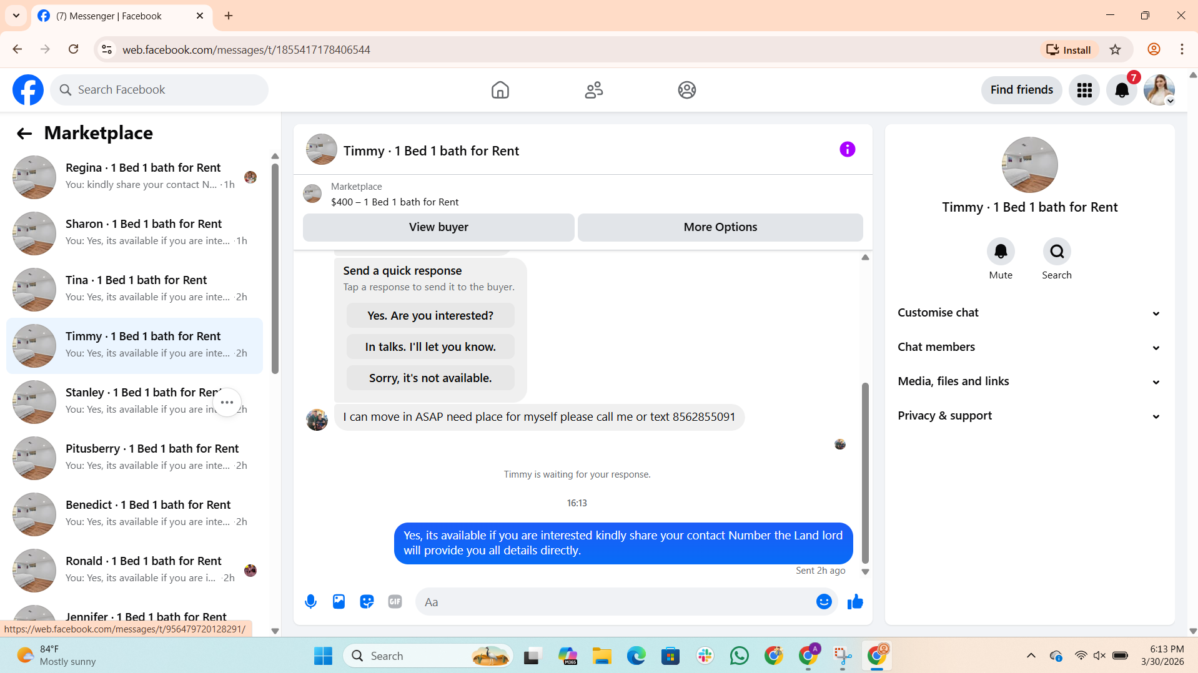Expand Media, files and links section
Image resolution: width=1198 pixels, height=673 pixels.
pyautogui.click(x=1029, y=381)
